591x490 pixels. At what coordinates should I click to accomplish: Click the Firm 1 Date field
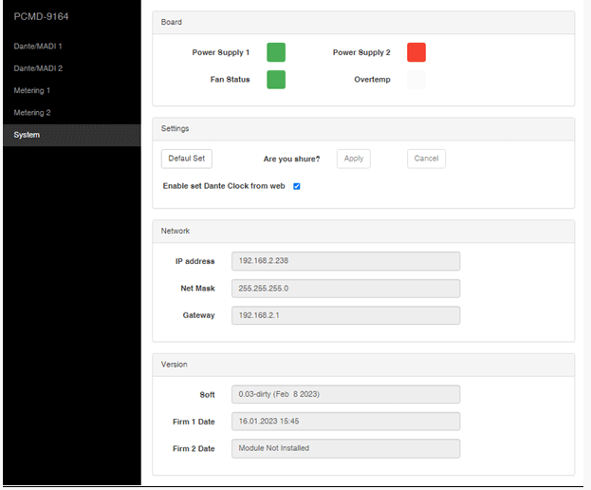pos(345,421)
